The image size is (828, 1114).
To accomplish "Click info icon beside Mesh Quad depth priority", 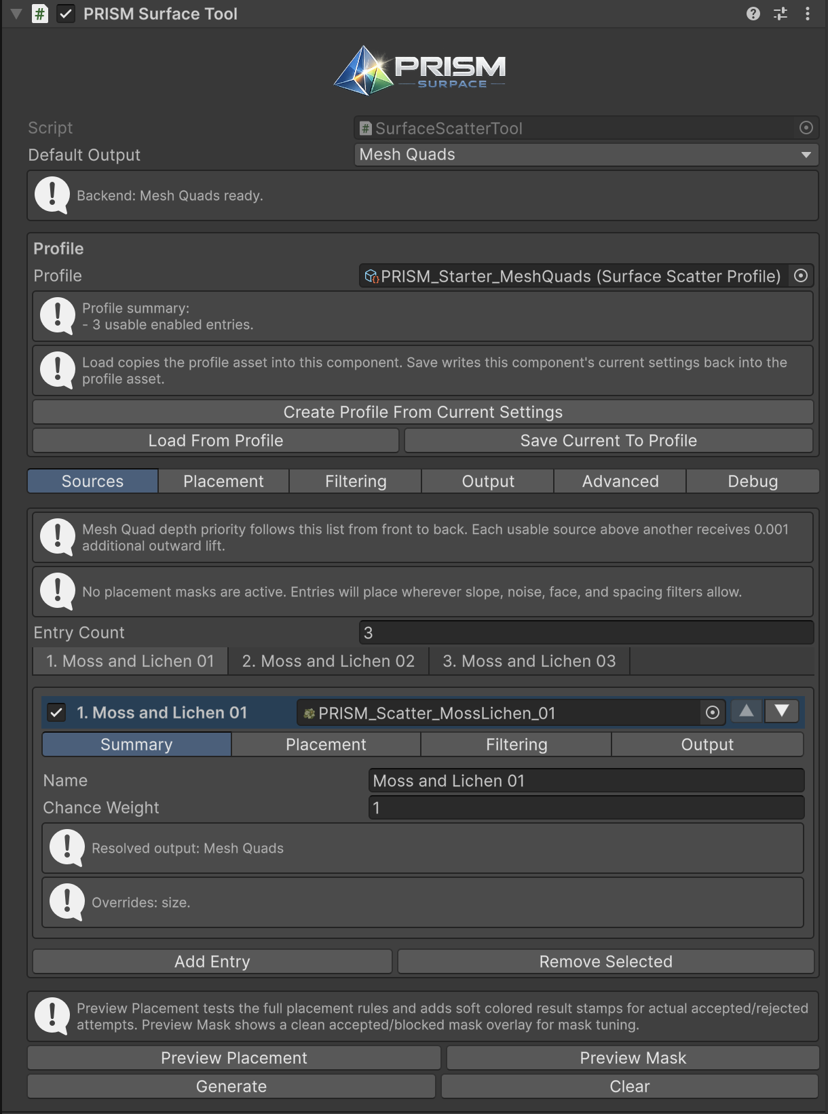I will (x=58, y=537).
